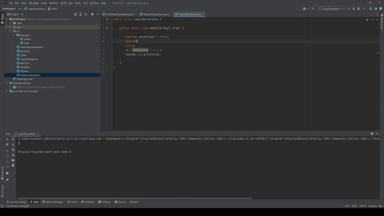This screenshot has width=384, height=216.
Task: Open the Navigate menu
Action: 34,3
